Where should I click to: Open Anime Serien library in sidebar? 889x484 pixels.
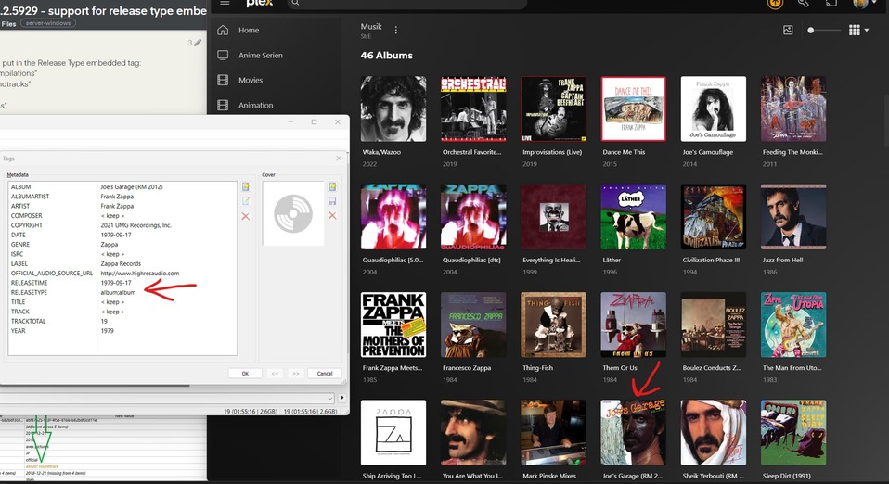coord(260,55)
